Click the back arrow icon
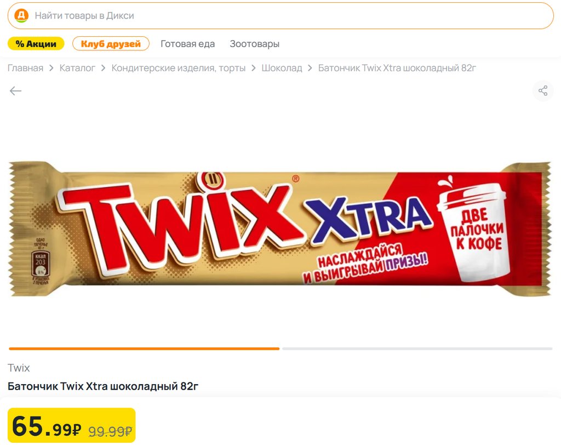The image size is (561, 445). (x=15, y=91)
